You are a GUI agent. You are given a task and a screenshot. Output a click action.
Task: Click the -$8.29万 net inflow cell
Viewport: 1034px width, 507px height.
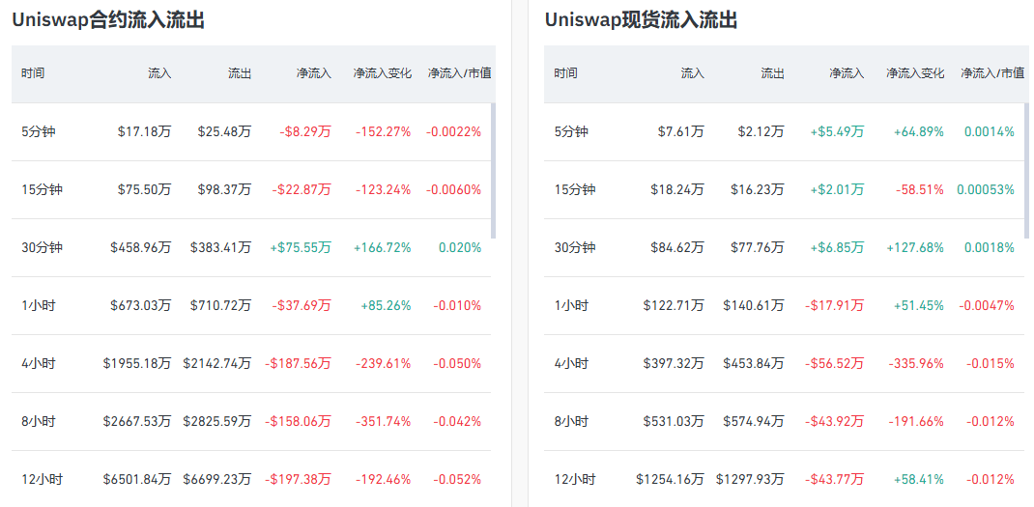pyautogui.click(x=305, y=132)
